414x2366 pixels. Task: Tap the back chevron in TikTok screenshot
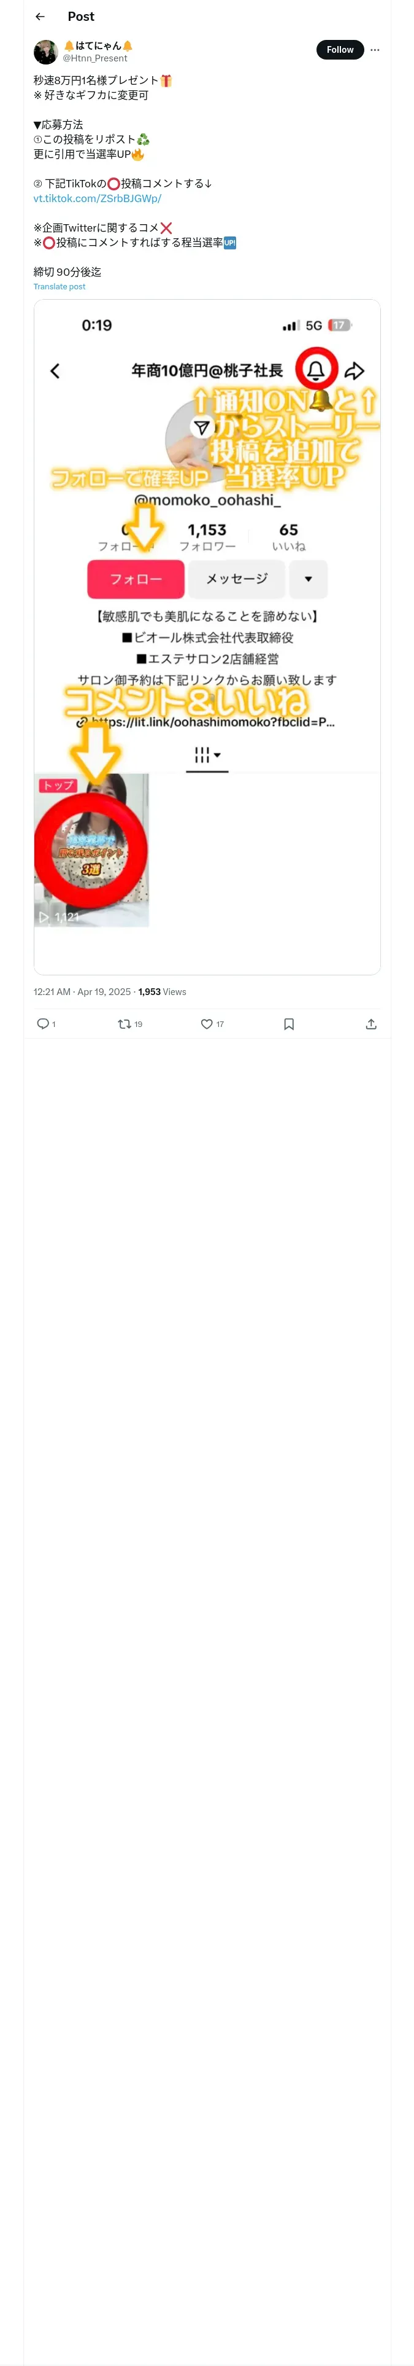click(55, 370)
